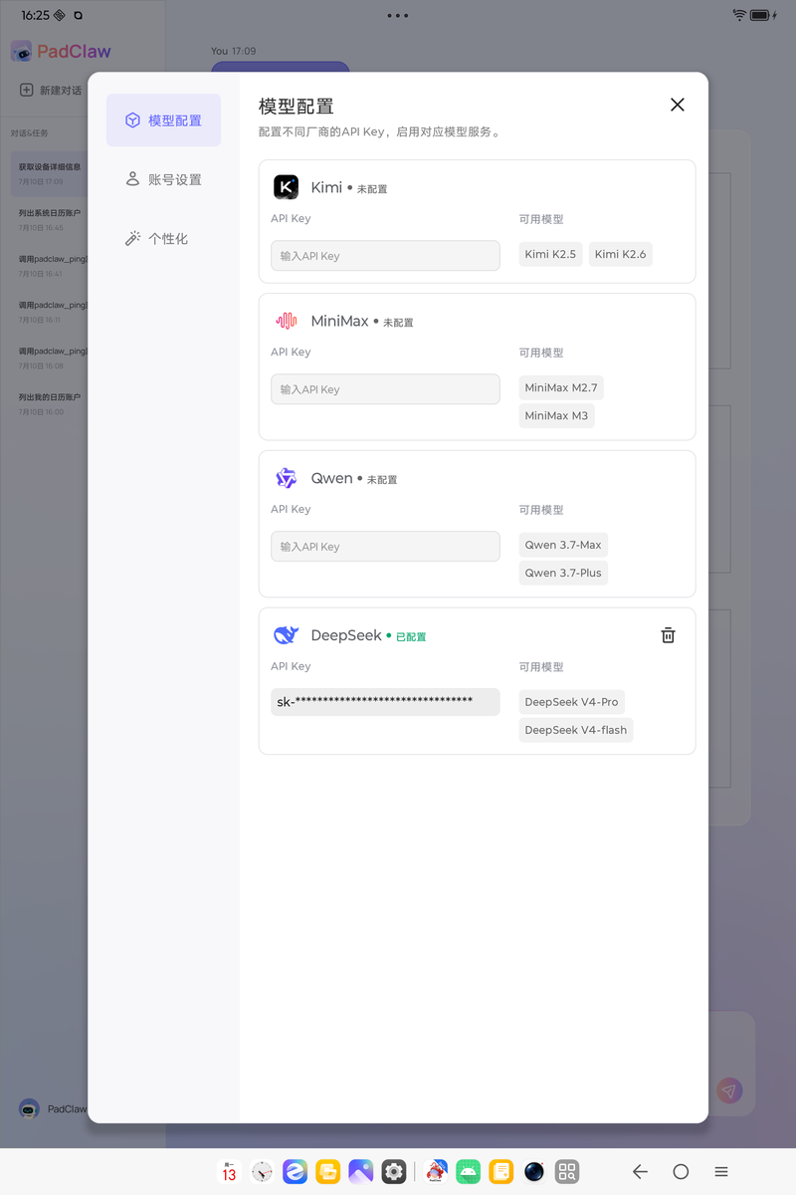Click the Kimi logo icon
Viewport: 796px width, 1195px height.
pyautogui.click(x=286, y=187)
